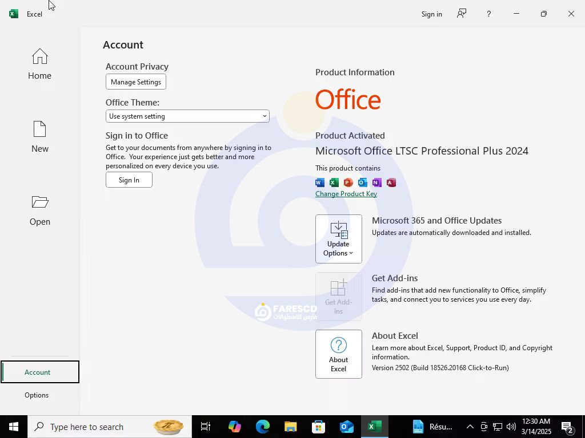
Task: Open the taskbar clock showing 12:30 AM
Action: [x=536, y=427]
